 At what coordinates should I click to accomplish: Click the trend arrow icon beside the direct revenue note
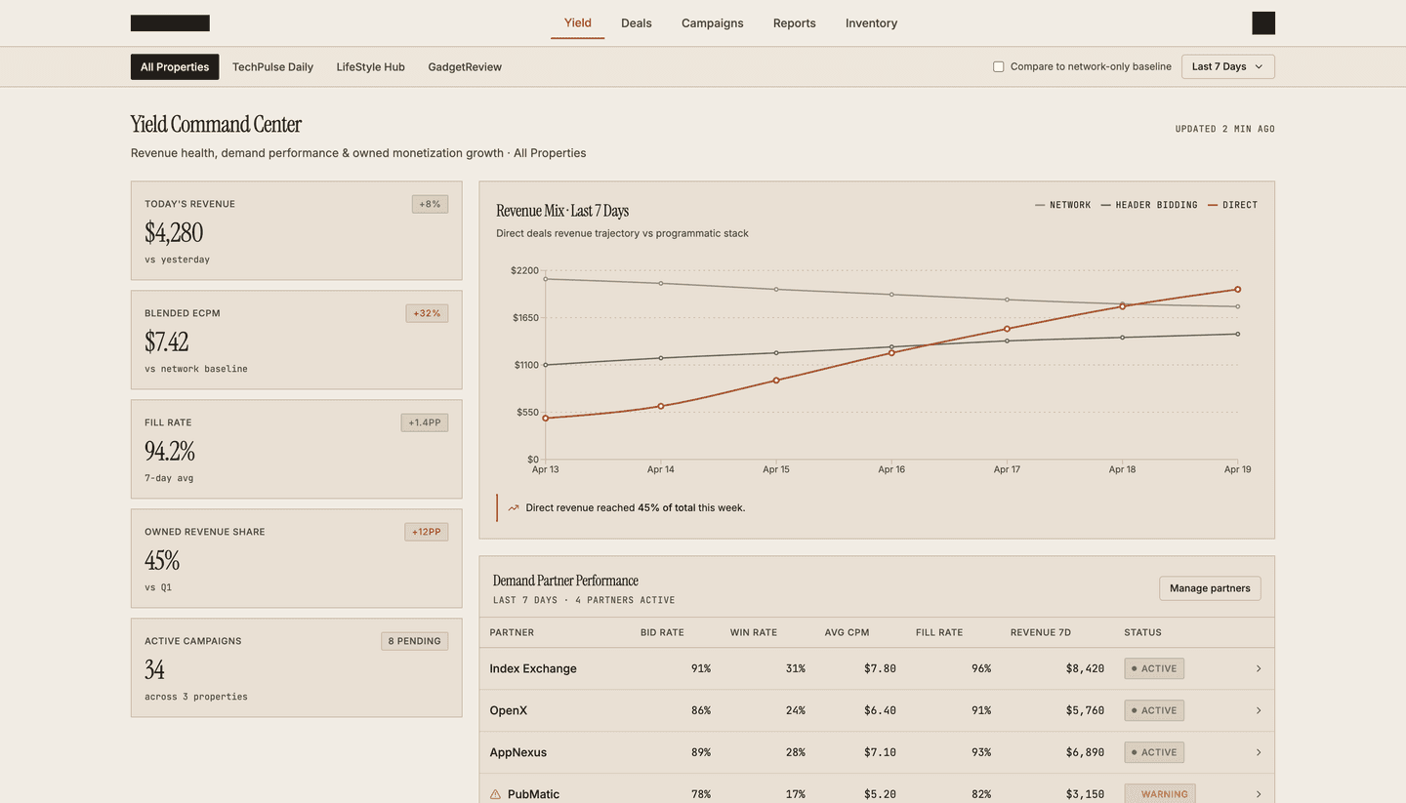[x=513, y=507]
